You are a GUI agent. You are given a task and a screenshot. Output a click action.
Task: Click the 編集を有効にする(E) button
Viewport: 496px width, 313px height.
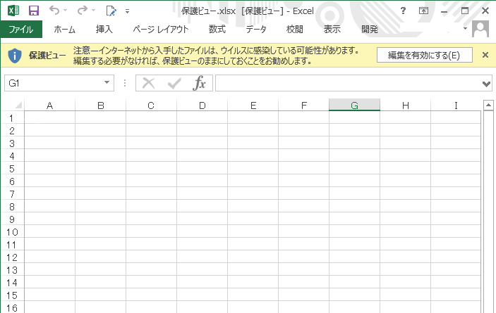point(423,56)
